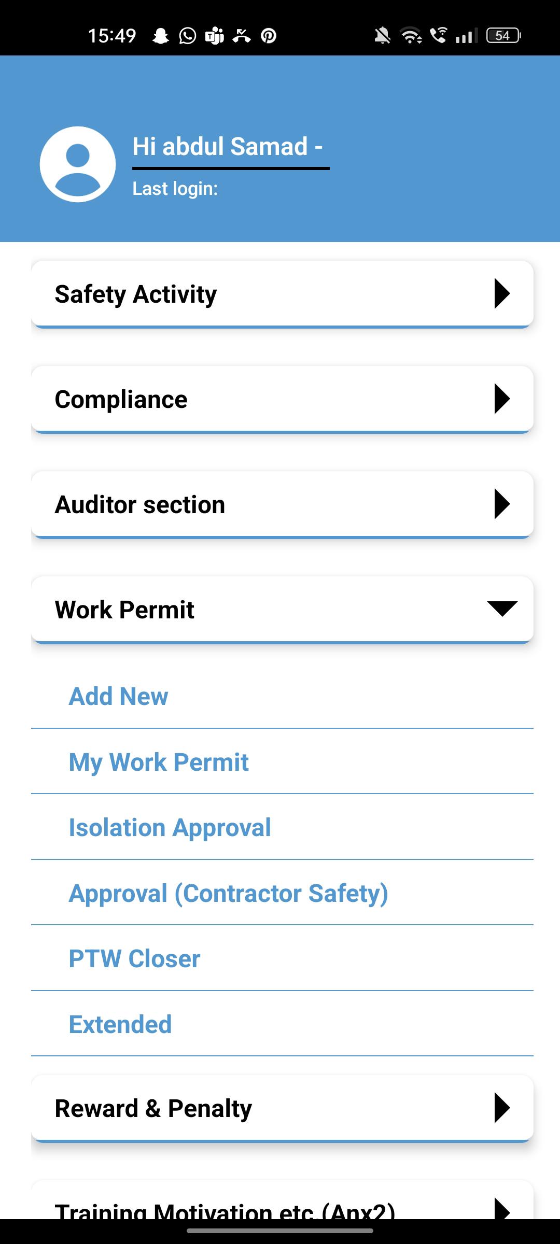Expand the Reward & Penalty arrow
The image size is (560, 1244).
[502, 1108]
